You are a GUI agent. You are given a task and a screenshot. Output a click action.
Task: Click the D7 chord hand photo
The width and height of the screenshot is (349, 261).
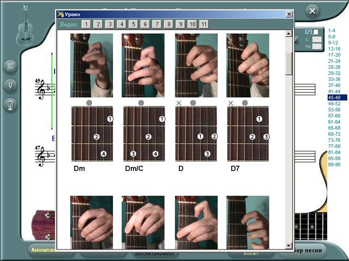248,65
